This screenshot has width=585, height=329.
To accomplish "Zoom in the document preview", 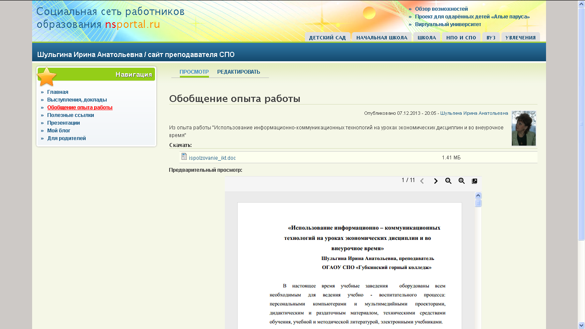I will coord(462,181).
